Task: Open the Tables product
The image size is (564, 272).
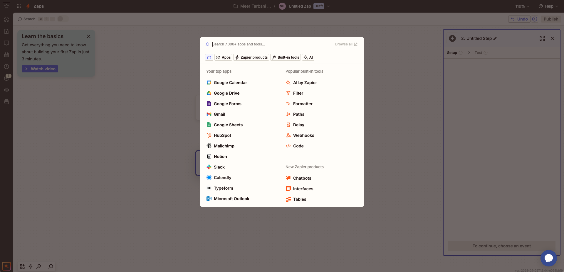Action: [x=296, y=199]
